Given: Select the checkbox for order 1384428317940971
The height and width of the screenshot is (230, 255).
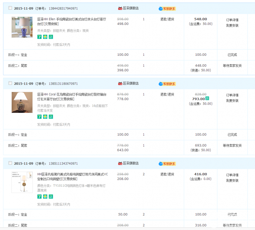Looking at the screenshot, I should click(x=10, y=8).
